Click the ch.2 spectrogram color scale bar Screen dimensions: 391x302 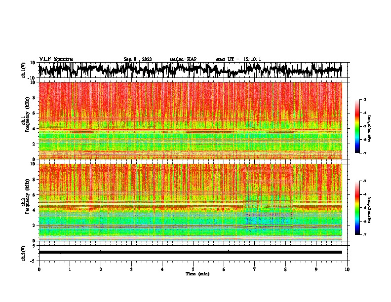[357, 208]
